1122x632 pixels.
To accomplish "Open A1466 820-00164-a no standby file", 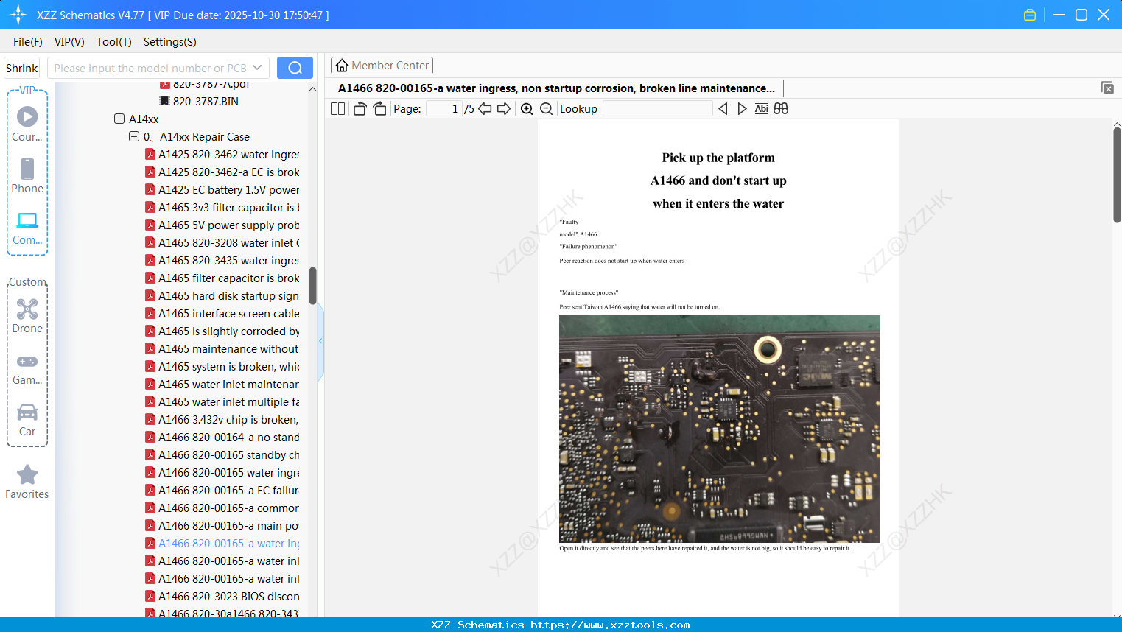I will (228, 438).
